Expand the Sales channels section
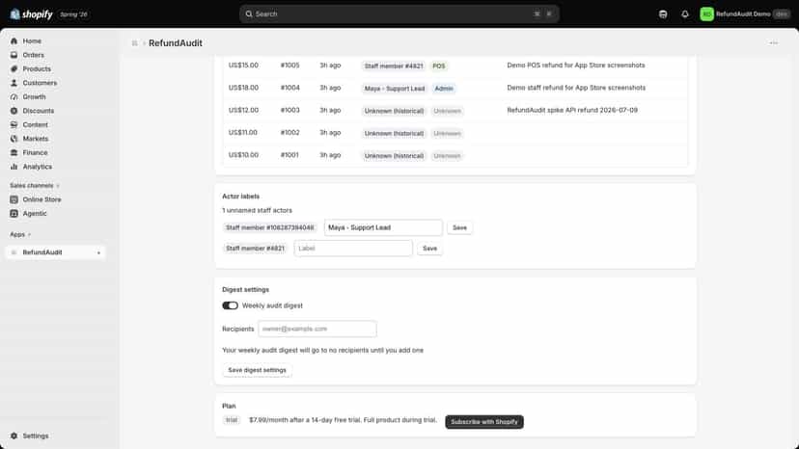 pyautogui.click(x=35, y=185)
